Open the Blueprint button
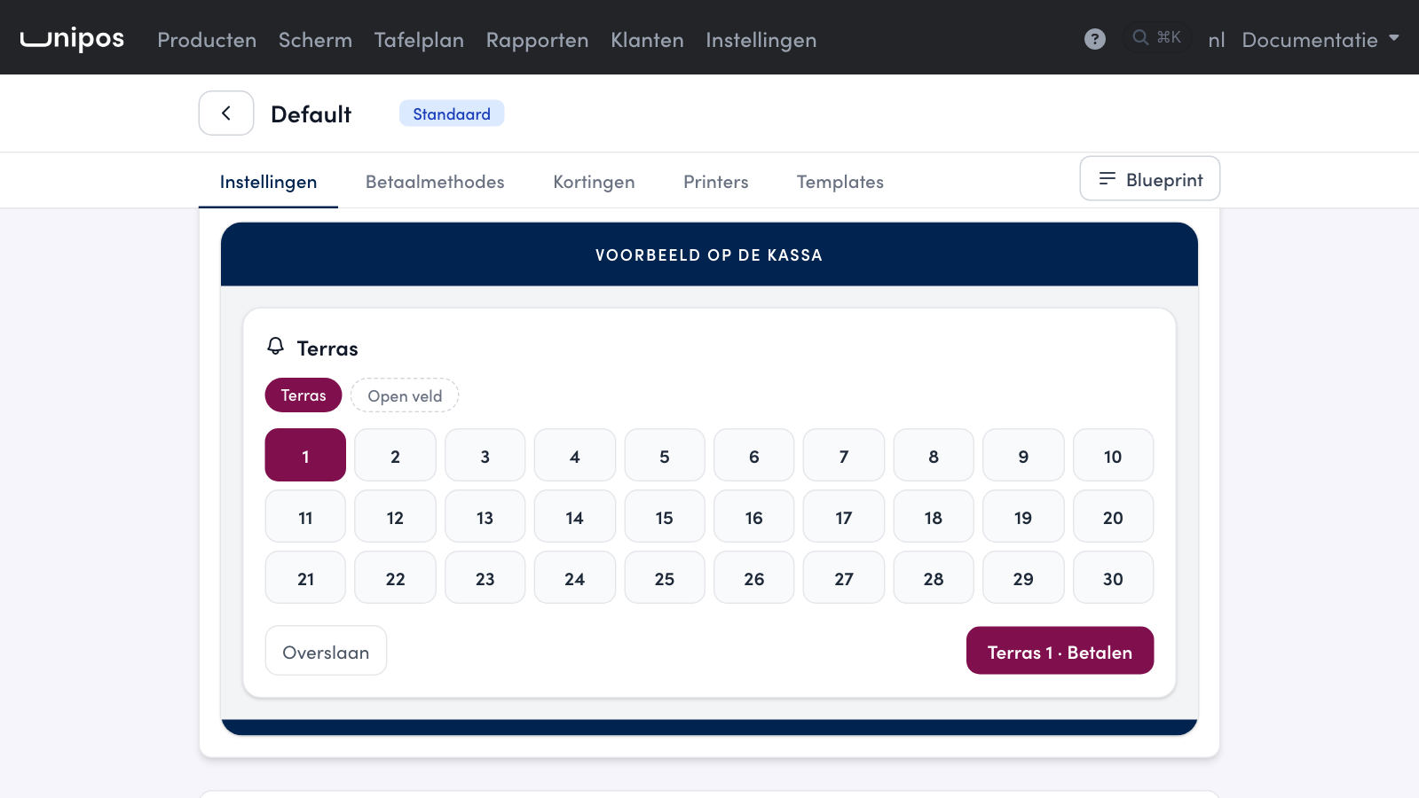Screen dimensions: 1419x798 (x=1149, y=179)
